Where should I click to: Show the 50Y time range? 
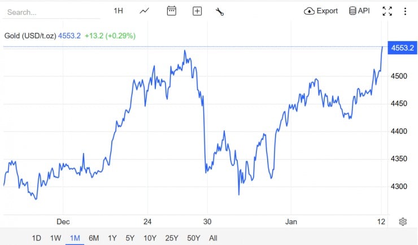(194, 238)
